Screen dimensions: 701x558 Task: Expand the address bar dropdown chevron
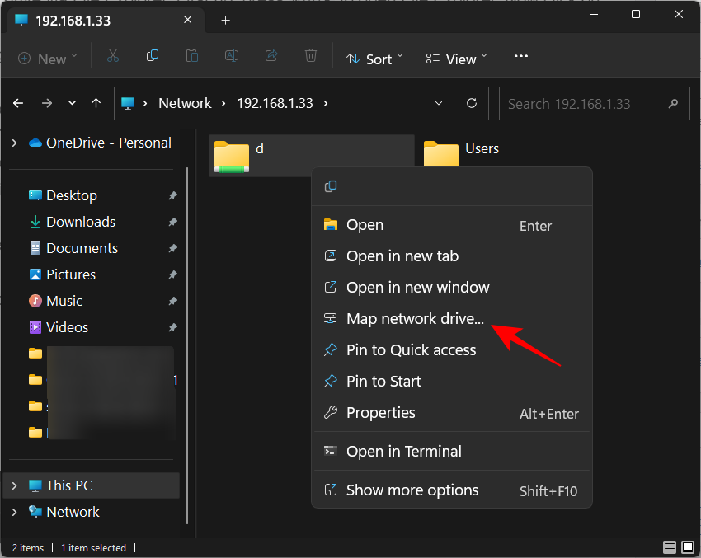tap(438, 103)
